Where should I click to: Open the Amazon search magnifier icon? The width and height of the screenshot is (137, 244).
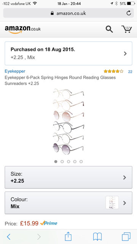click(109, 29)
